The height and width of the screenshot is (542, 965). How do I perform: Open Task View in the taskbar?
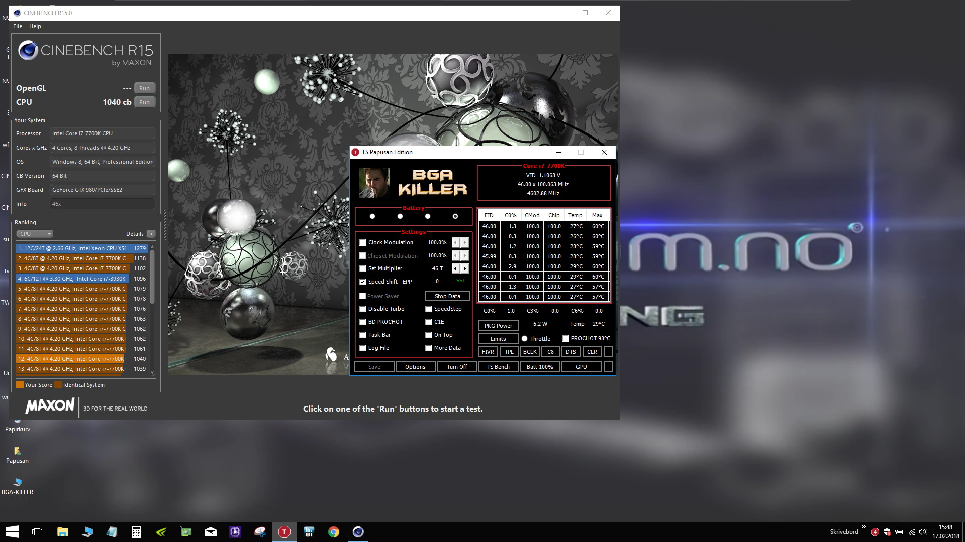(x=37, y=532)
